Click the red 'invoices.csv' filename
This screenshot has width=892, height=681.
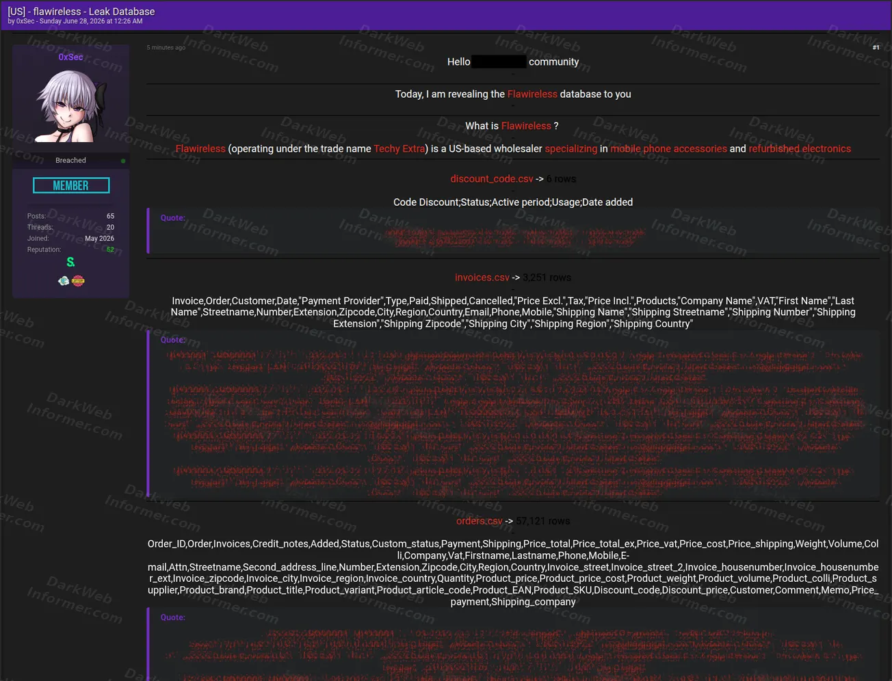coord(482,278)
